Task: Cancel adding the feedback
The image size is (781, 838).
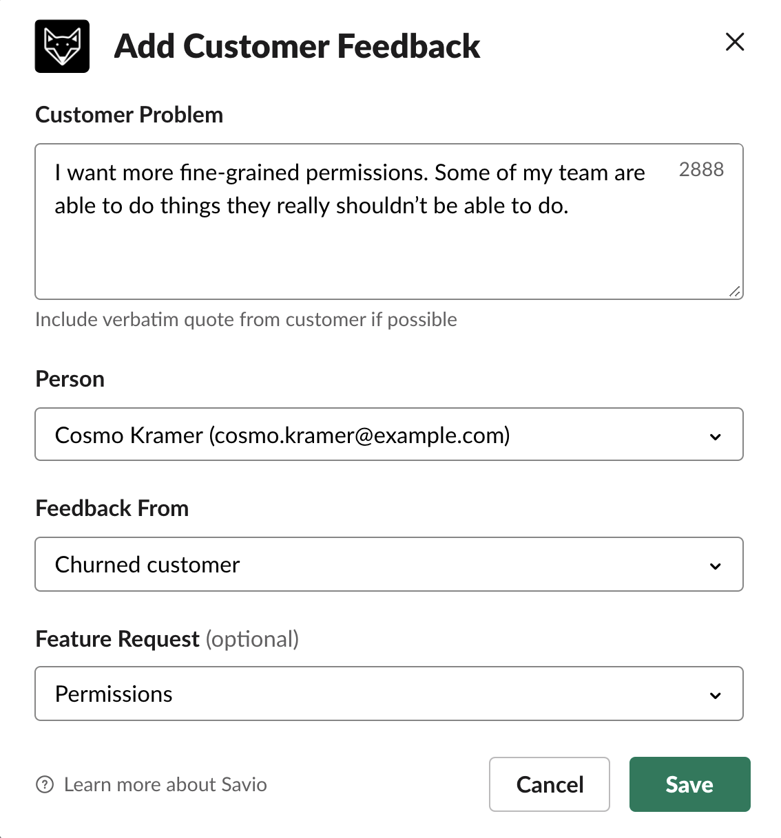Action: 550,784
